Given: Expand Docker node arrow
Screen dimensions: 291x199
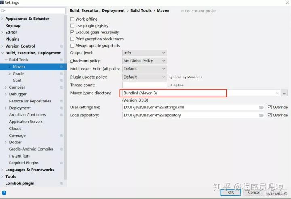Looking at the screenshot, I should pos(6,142).
